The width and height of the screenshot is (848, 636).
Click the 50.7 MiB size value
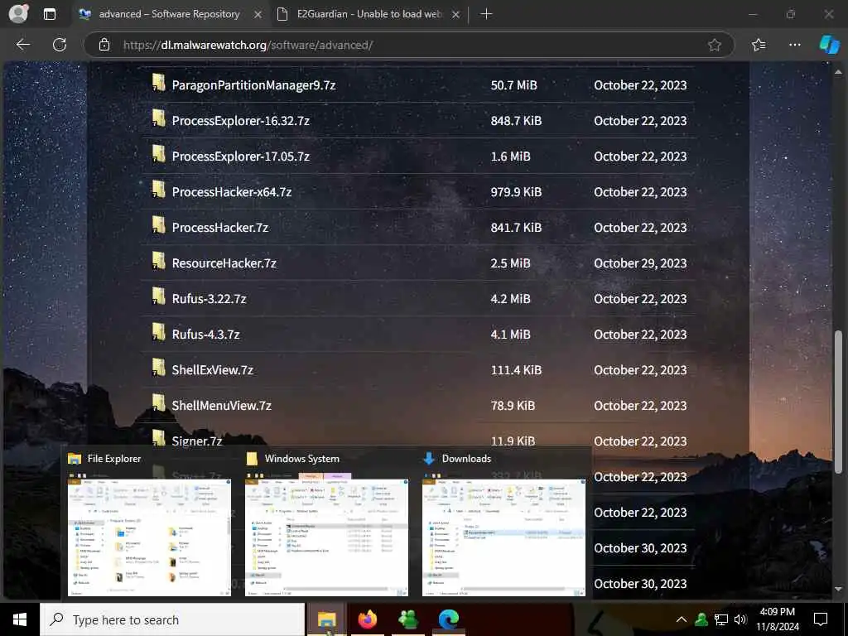click(x=513, y=85)
